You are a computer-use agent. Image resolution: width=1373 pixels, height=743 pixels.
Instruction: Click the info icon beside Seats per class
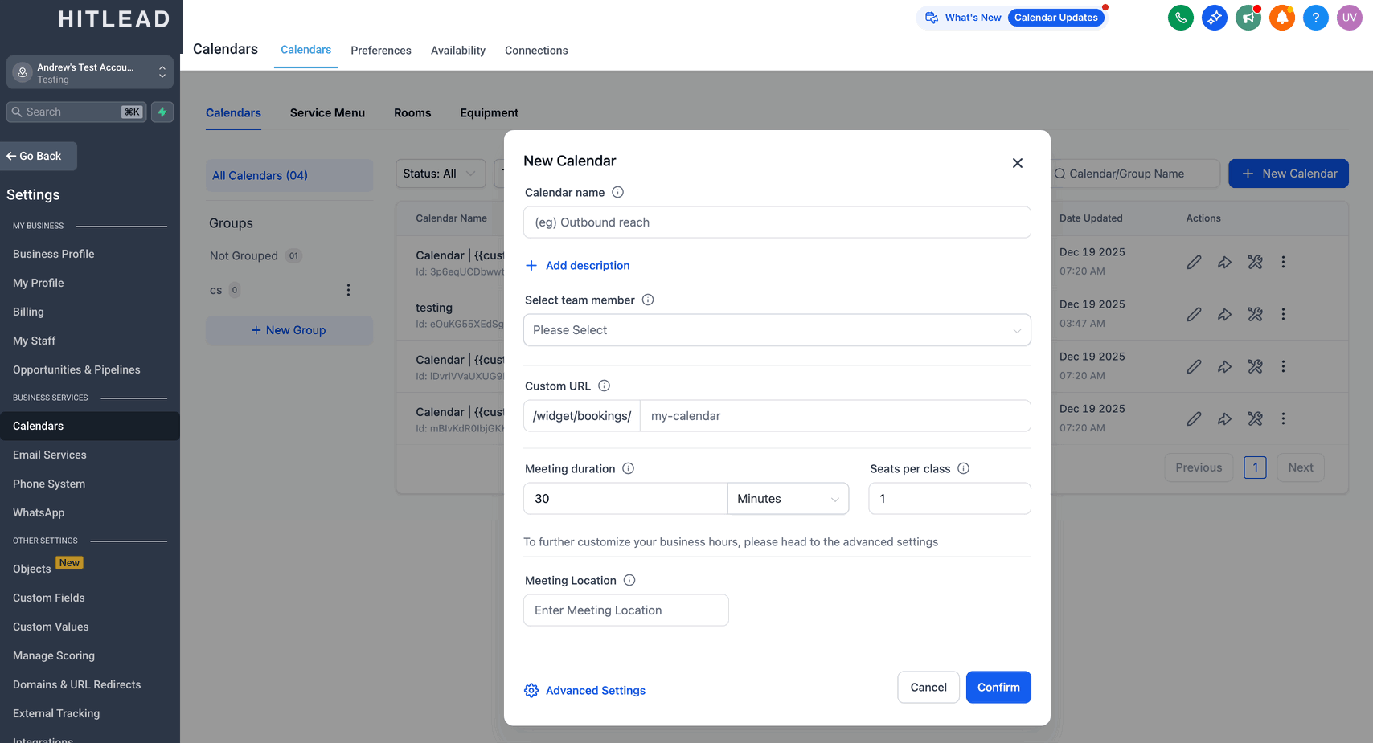click(x=963, y=468)
